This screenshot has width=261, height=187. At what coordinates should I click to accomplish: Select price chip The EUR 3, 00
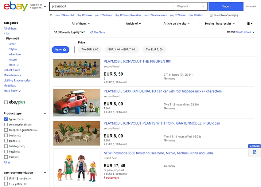90,50
